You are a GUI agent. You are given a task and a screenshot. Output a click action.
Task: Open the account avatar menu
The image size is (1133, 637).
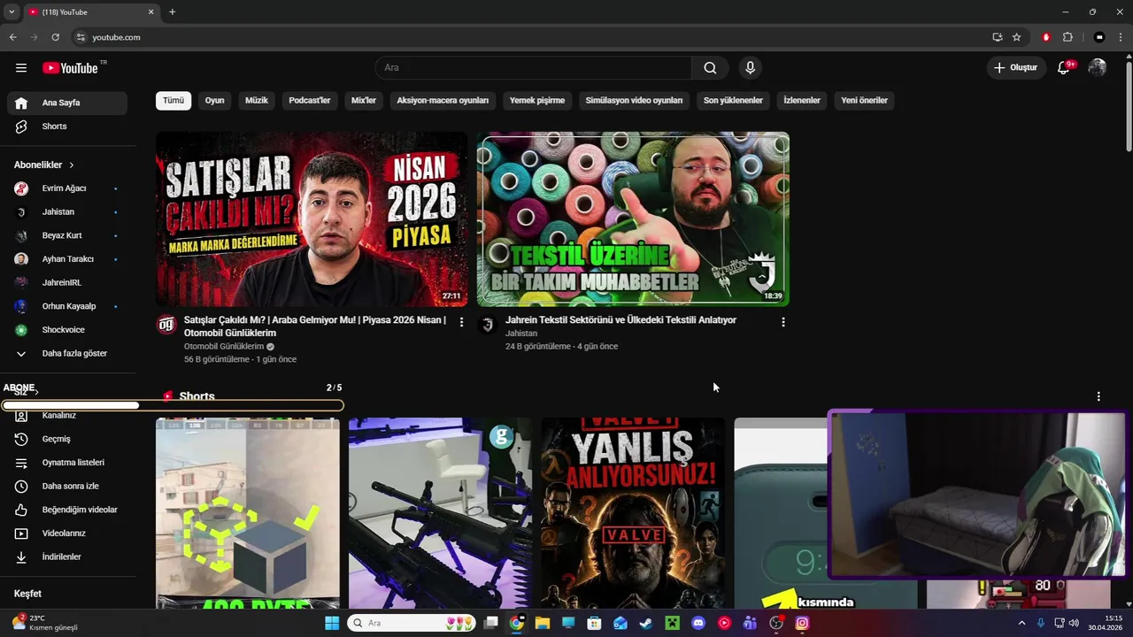point(1098,68)
